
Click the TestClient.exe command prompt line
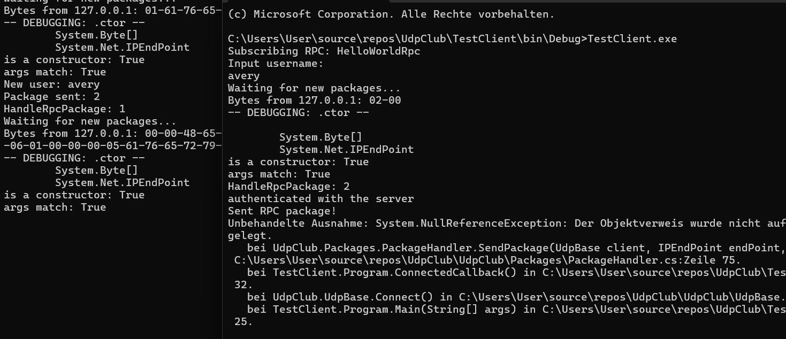pyautogui.click(x=452, y=39)
